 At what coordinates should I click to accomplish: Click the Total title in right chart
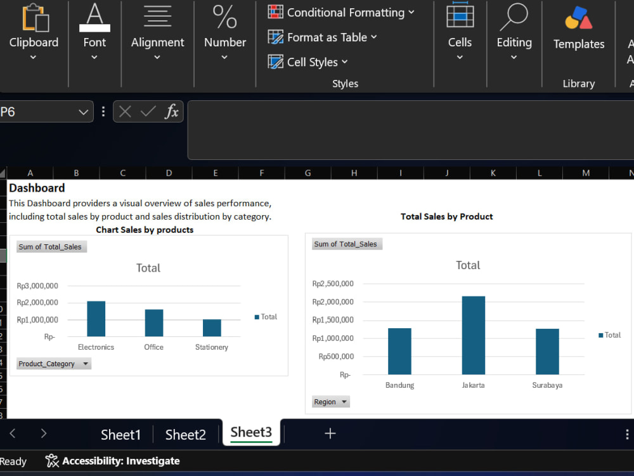[x=468, y=265]
